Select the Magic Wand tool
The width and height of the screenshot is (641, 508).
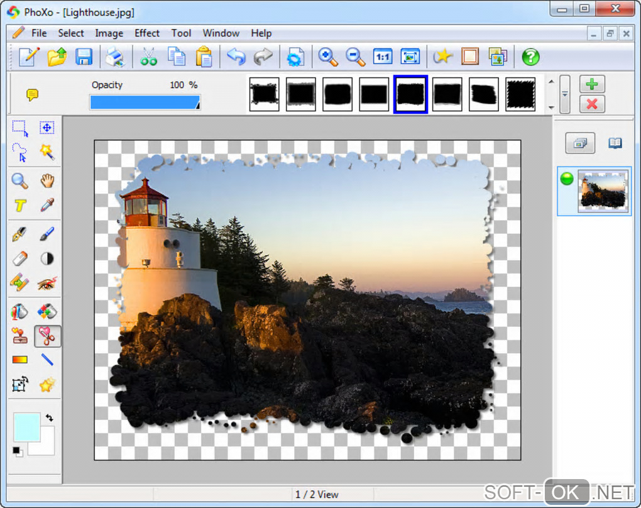47,152
